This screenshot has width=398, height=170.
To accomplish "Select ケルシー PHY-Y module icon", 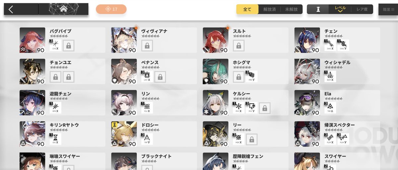I will [x=252, y=108].
